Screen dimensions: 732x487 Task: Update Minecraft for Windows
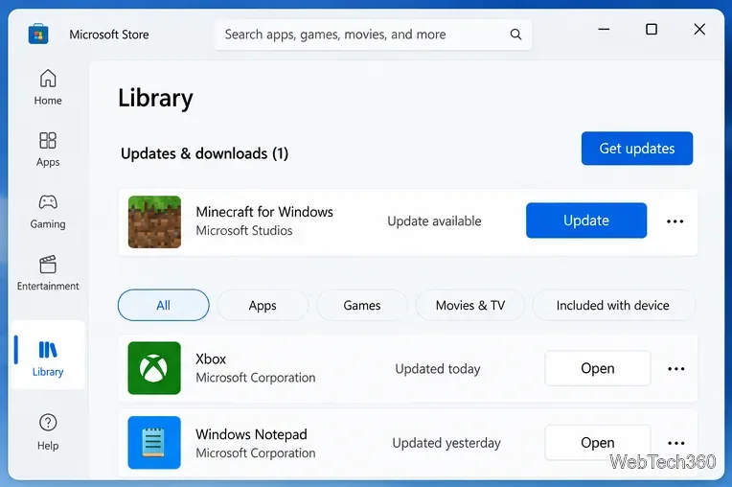[585, 220]
